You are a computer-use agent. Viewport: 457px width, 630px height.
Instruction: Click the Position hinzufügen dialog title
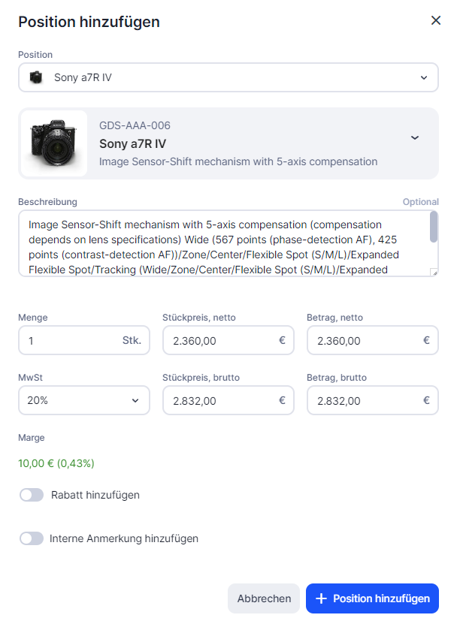point(89,22)
